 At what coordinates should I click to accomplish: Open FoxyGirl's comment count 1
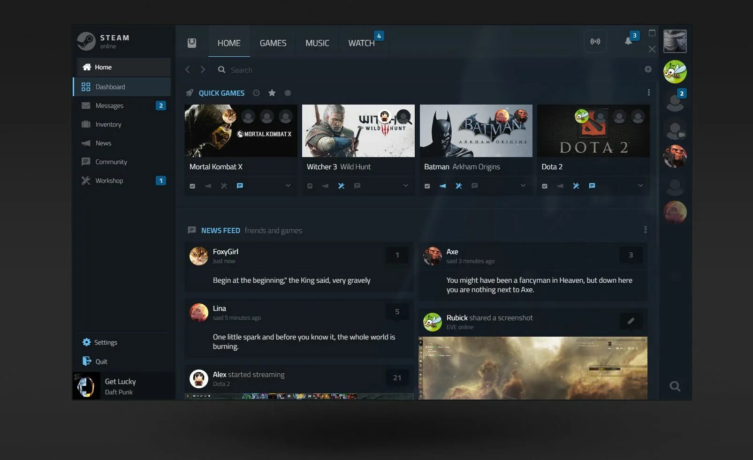click(x=397, y=255)
